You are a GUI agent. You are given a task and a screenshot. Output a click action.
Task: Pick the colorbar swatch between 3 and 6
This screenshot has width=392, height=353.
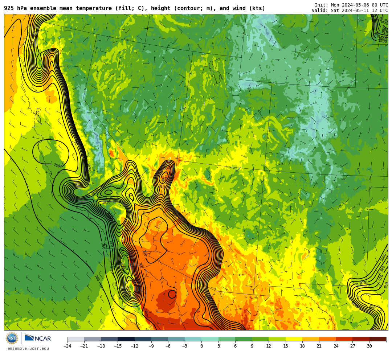point(227,339)
